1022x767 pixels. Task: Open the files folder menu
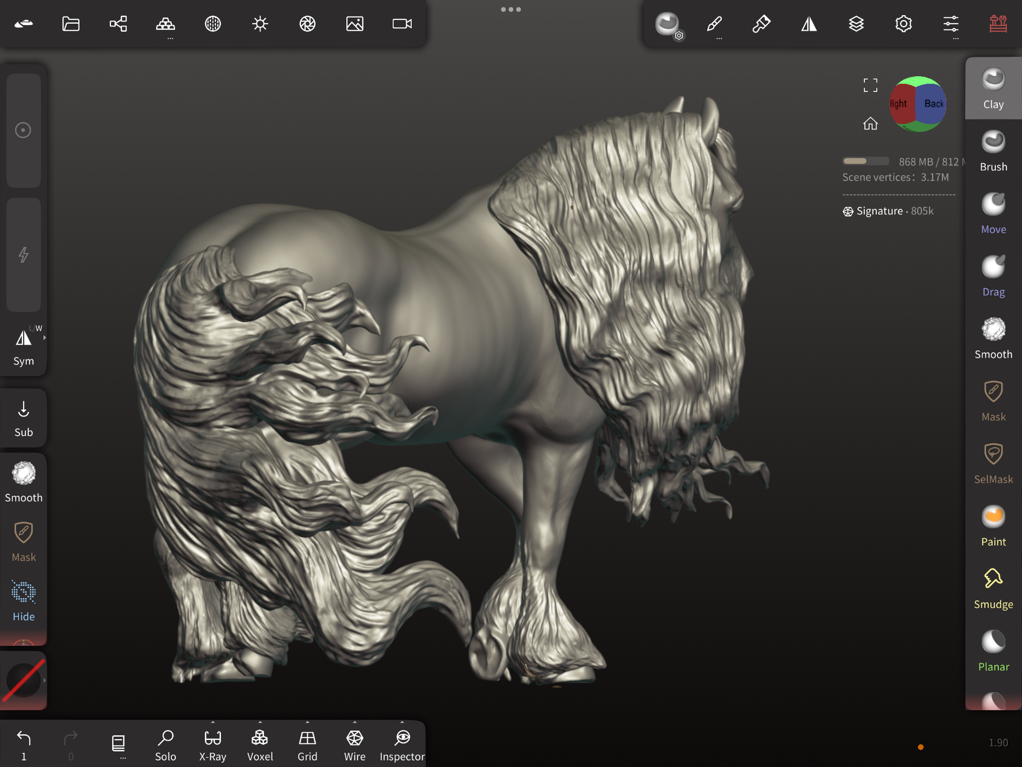pos(71,24)
